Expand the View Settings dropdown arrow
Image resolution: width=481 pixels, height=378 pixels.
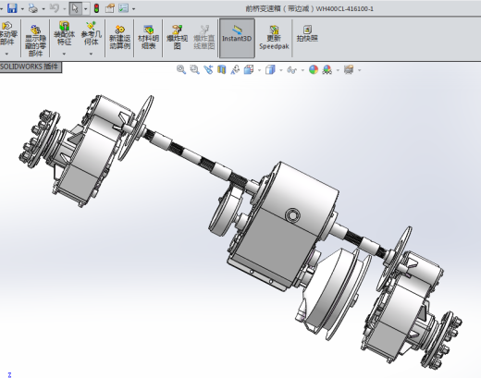359,70
